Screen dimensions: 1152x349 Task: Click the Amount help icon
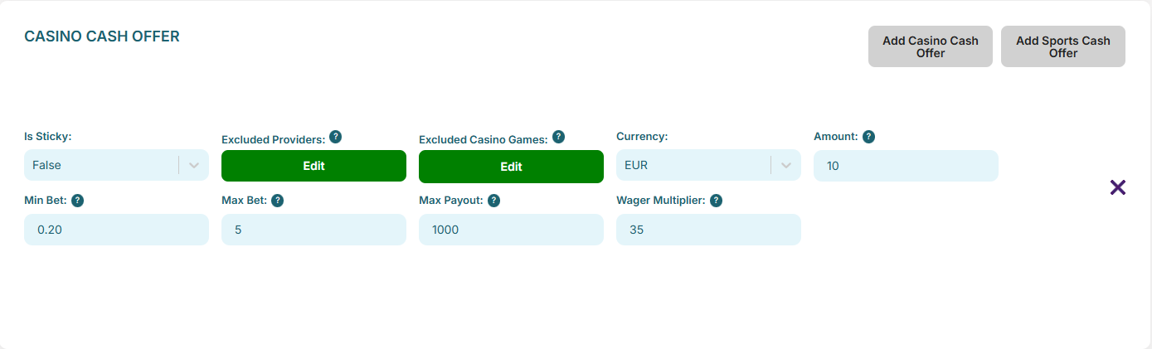[868, 137]
